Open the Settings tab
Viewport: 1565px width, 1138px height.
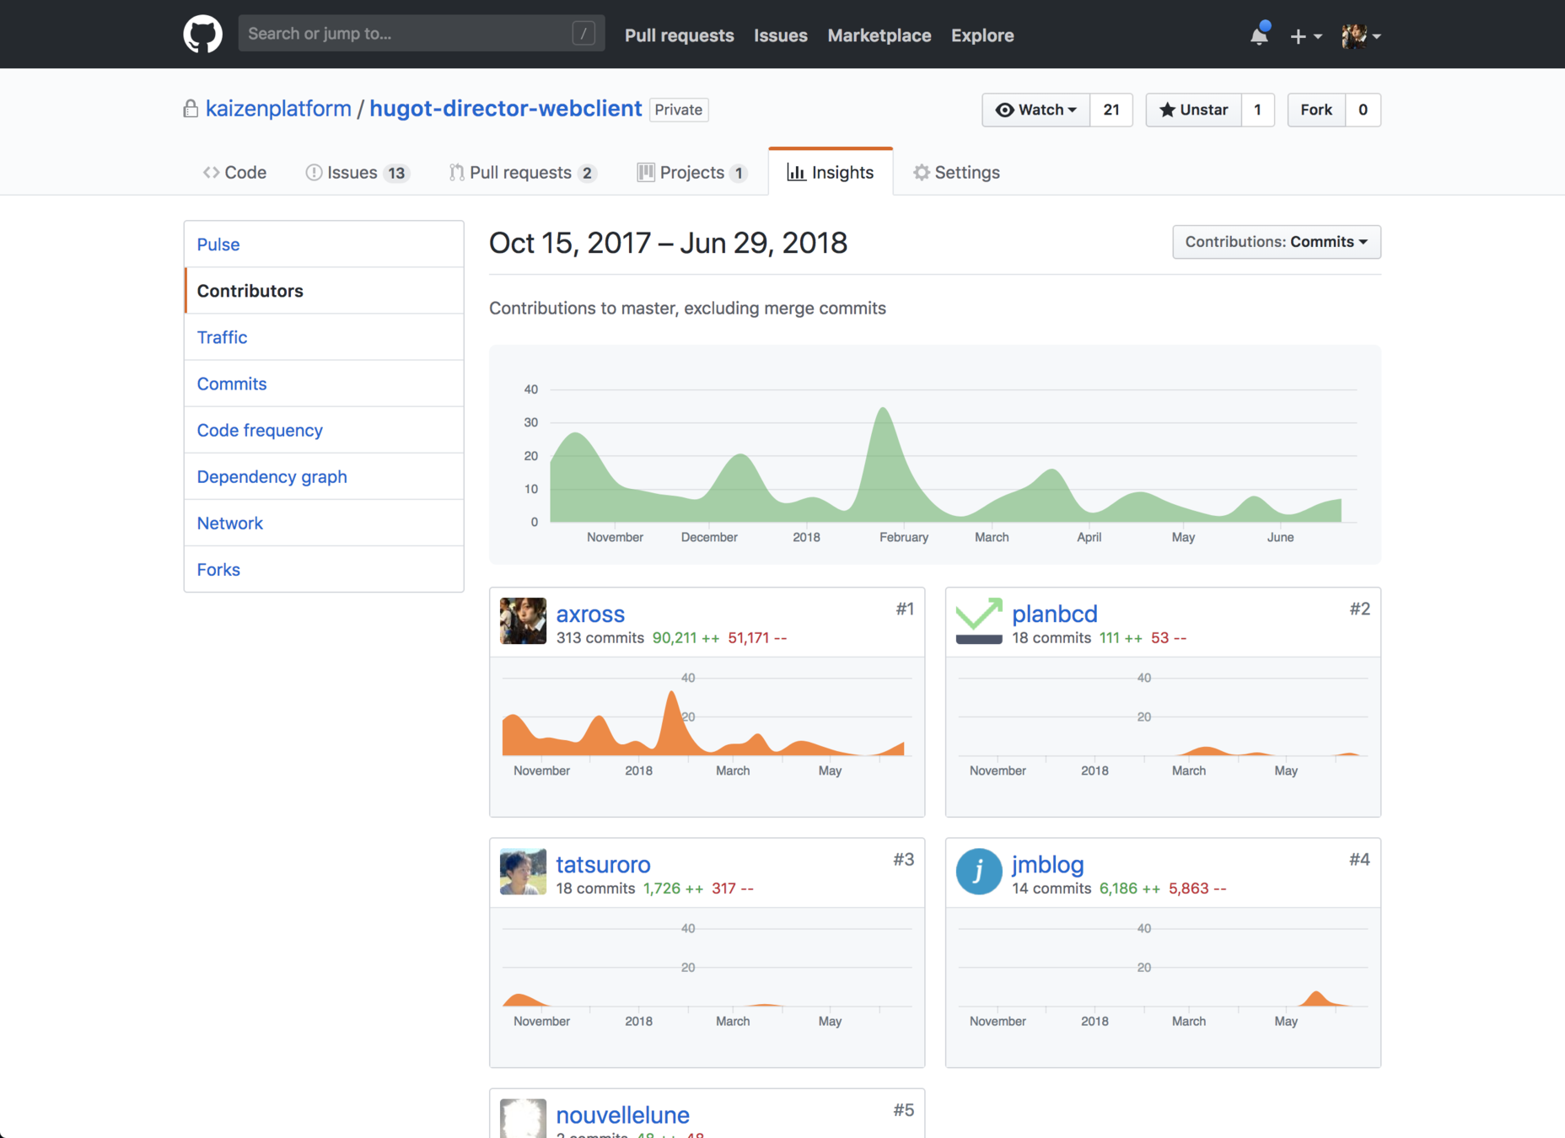956,172
